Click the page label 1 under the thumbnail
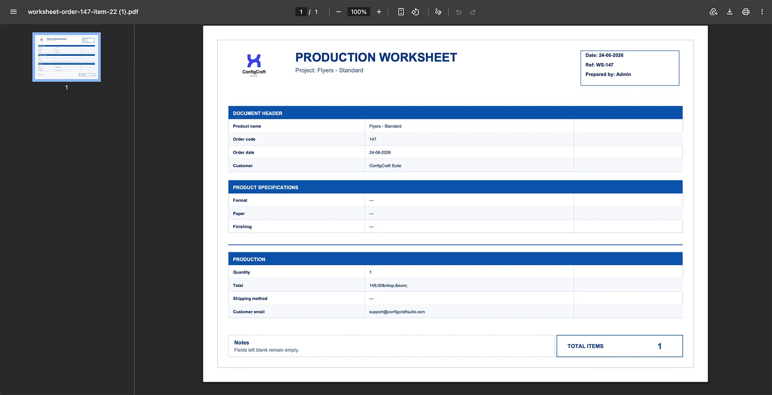This screenshot has height=395, width=772. [x=67, y=87]
